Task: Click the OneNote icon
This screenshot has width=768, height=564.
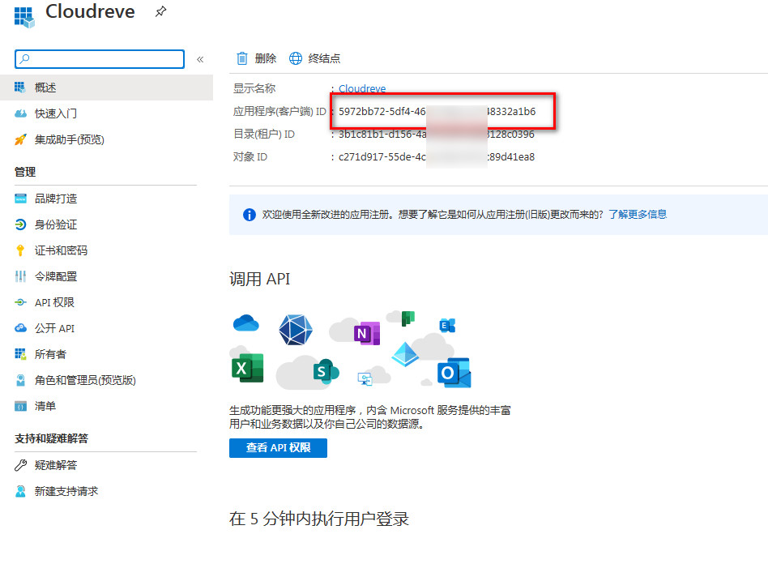Action: coord(367,334)
